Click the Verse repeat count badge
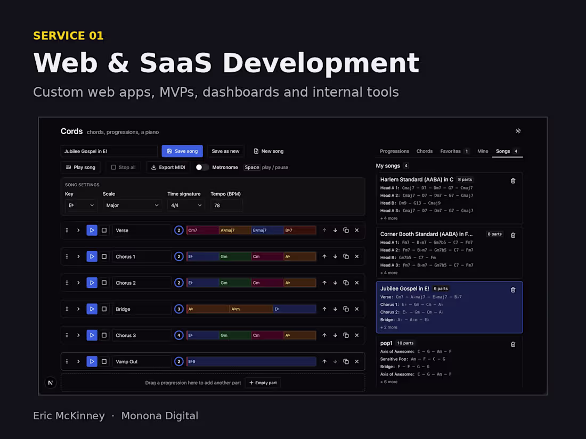The height and width of the screenshot is (439, 586). [x=178, y=230]
